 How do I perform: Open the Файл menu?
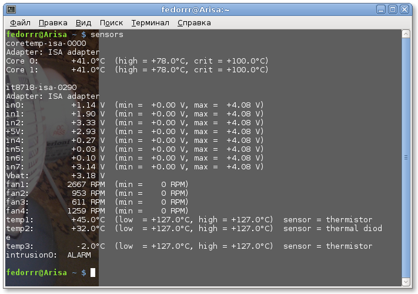point(20,22)
